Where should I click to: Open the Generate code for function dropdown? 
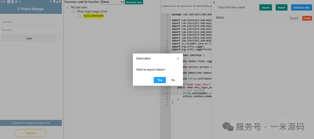point(112,2)
